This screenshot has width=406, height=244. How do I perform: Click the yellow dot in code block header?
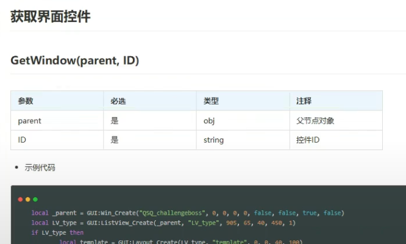[27, 199]
